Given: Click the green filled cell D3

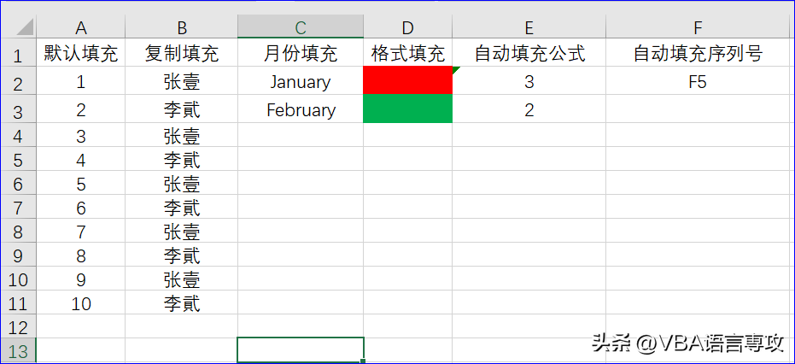Looking at the screenshot, I should click(407, 109).
